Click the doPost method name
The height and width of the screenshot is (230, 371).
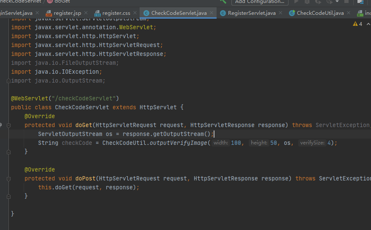pyautogui.click(x=85, y=178)
